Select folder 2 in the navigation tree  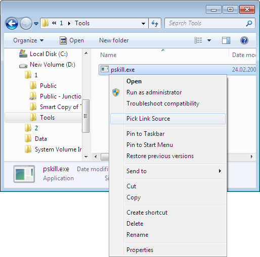click(x=36, y=128)
